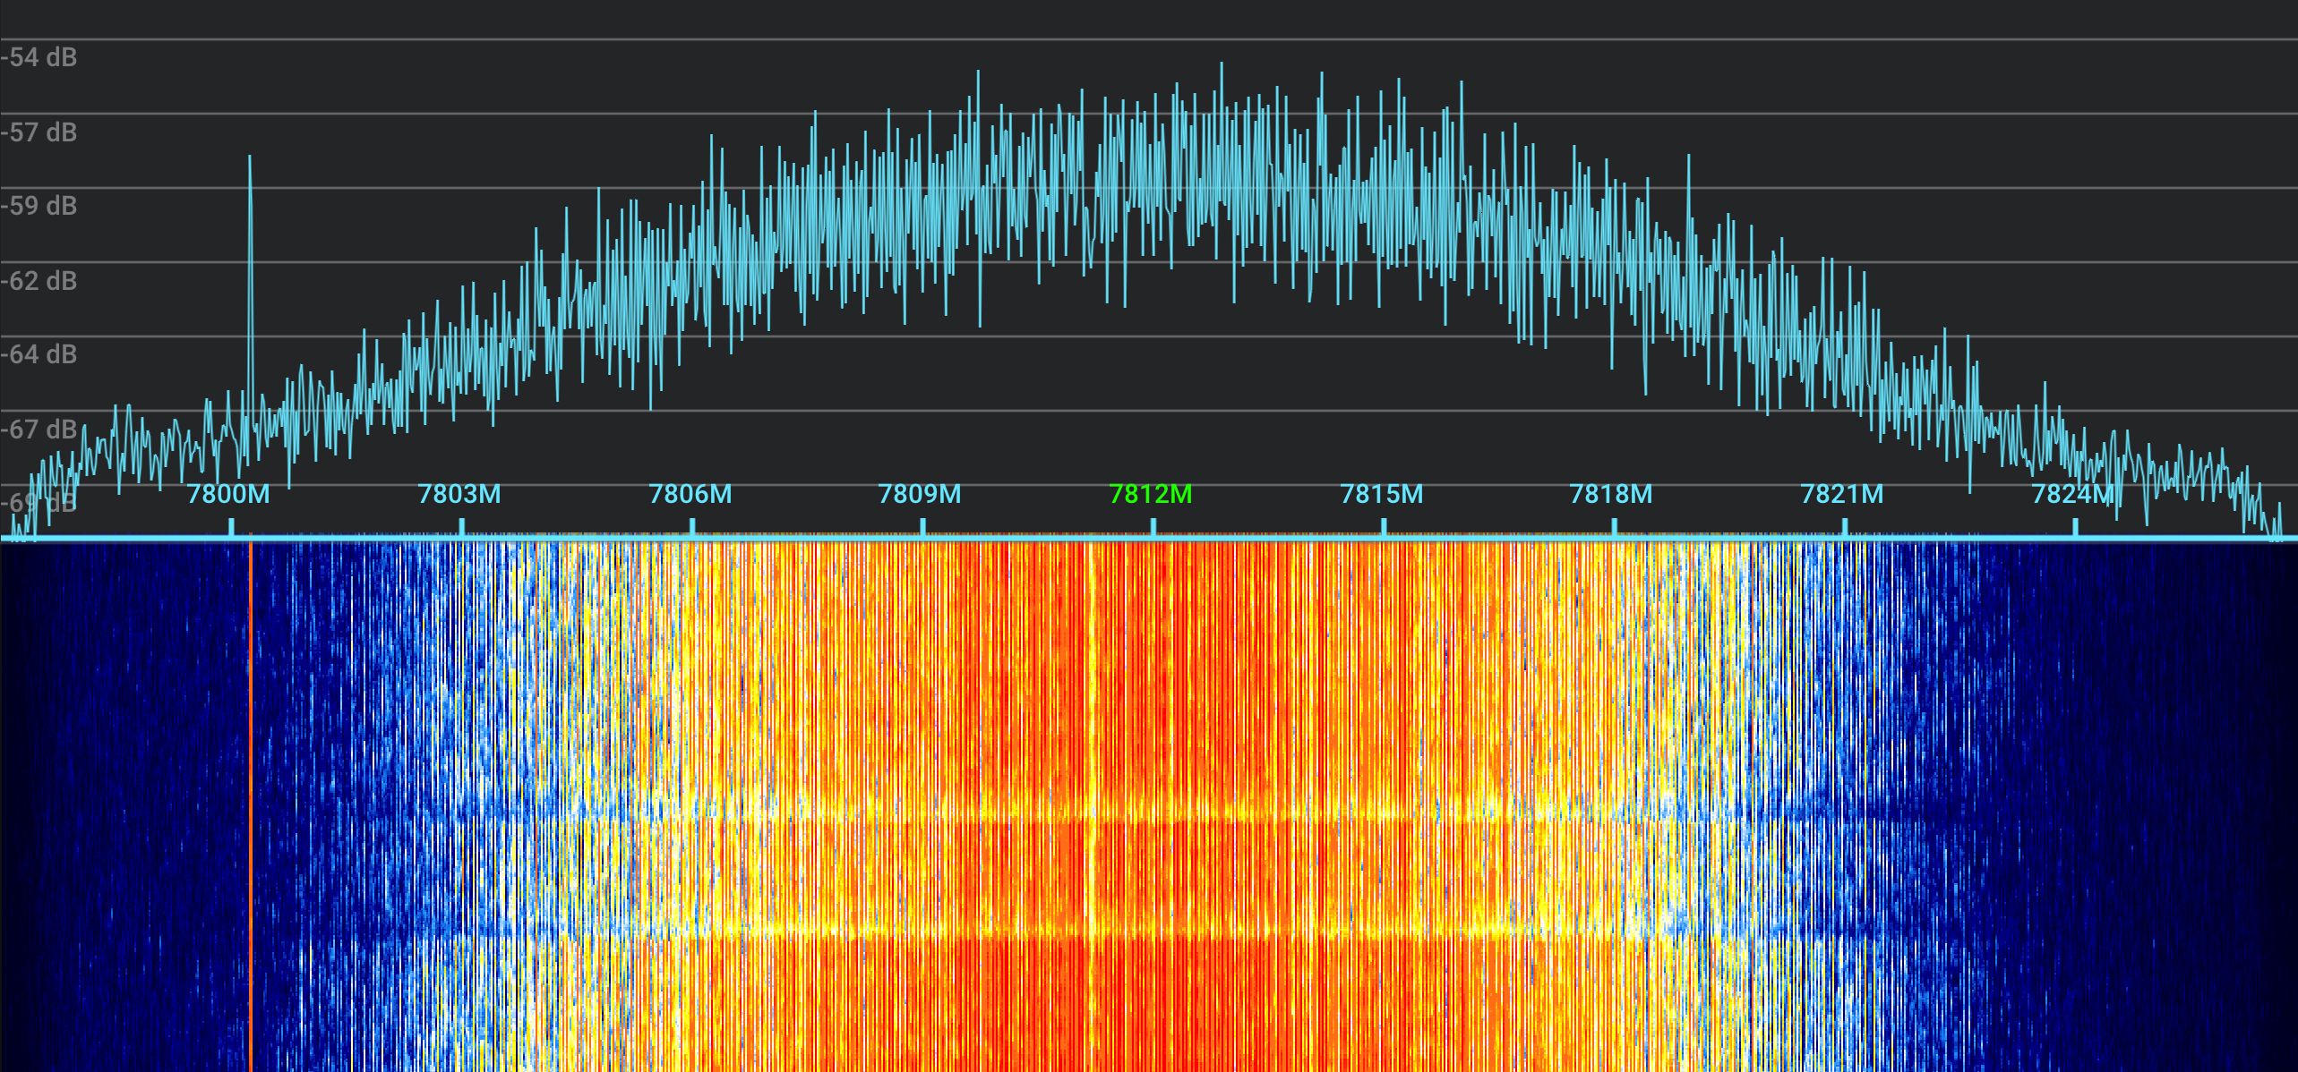Screen dimensions: 2298x1072
Task: Click the -69 dB scale label
Action: tap(39, 503)
